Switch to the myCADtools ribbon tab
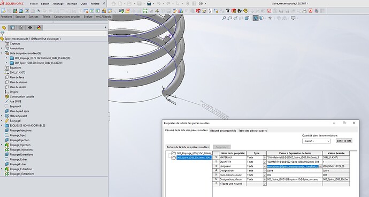369x197 pixels. (x=103, y=17)
